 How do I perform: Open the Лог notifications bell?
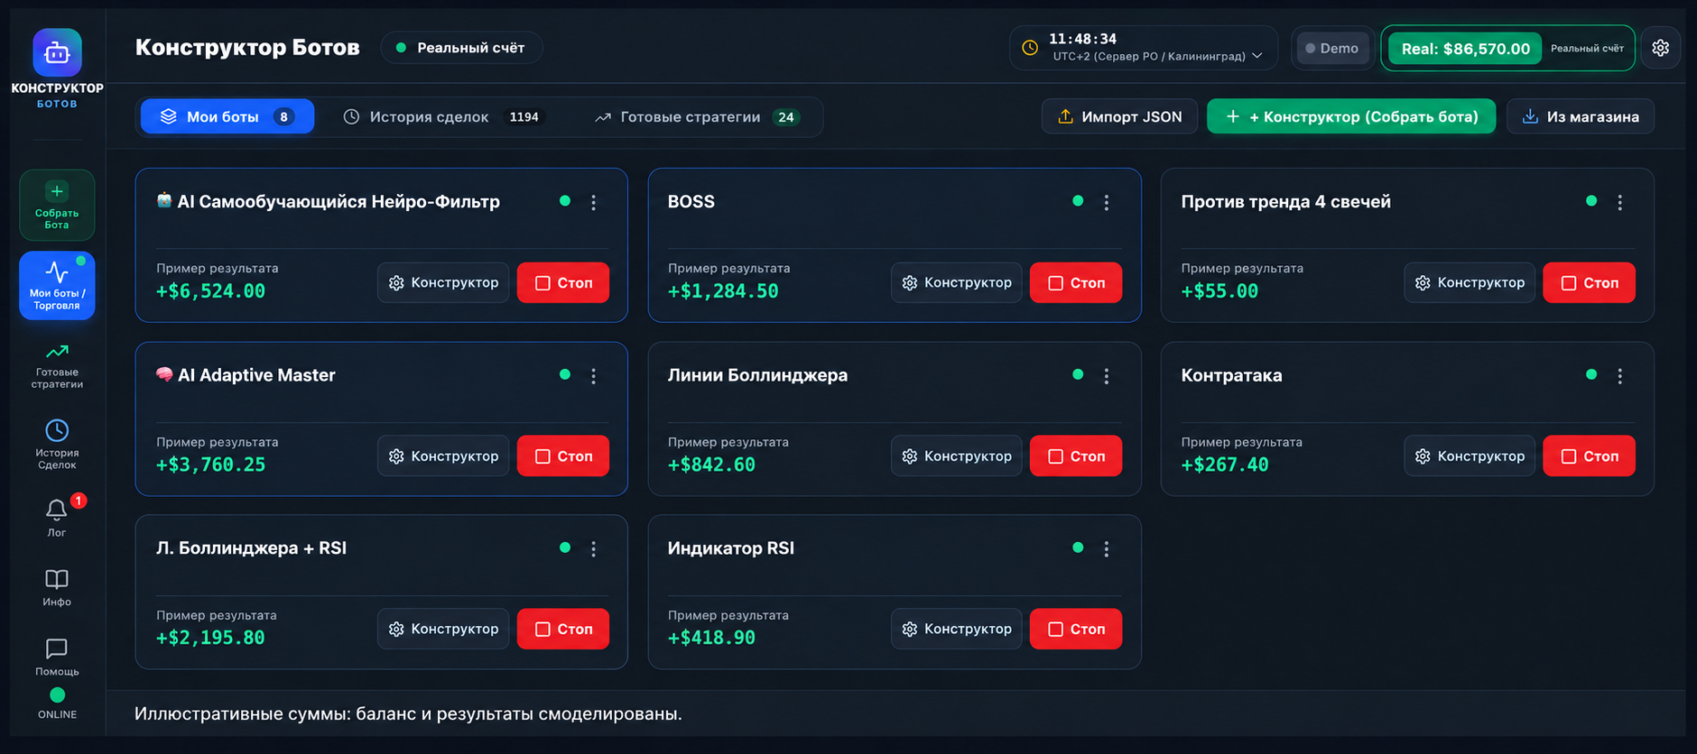point(57,517)
